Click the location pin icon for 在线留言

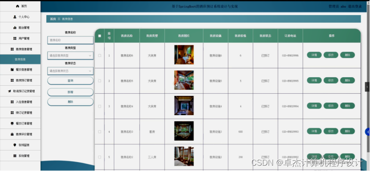pyautogui.click(x=15, y=145)
